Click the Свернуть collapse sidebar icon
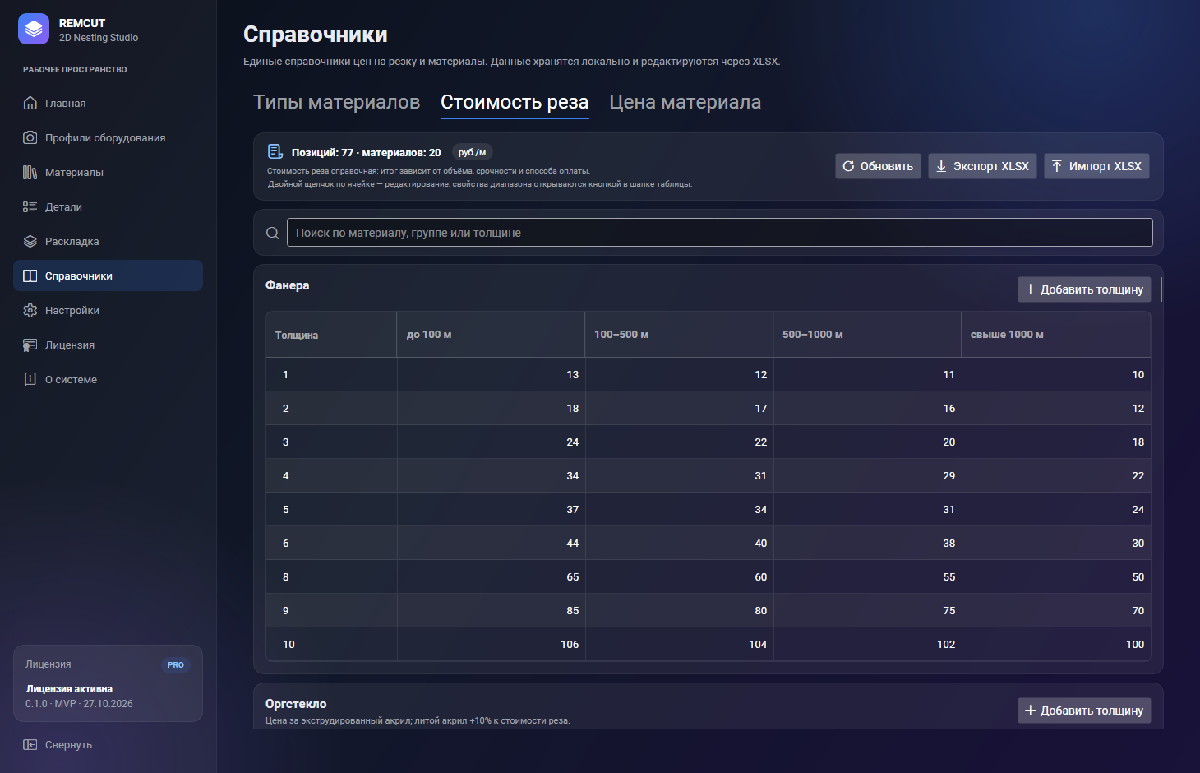1200x773 pixels. coord(30,744)
